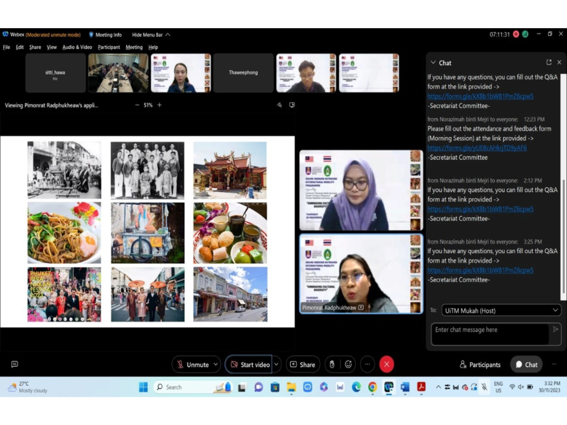Viewport: 567px width, 425px height.
Task: Open the Start video options chevron
Action: (275, 364)
